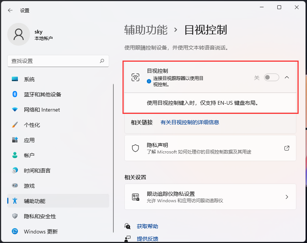The width and height of the screenshot is (307, 243).
Task: Go to 个性化 in the sidebar
Action: coord(32,125)
